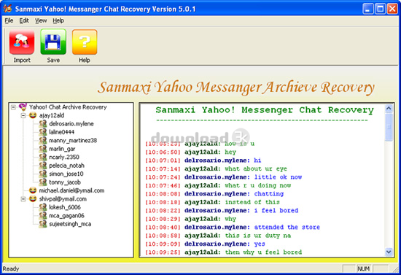The width and height of the screenshot is (401, 275).
Task: Select the ajay12ald smiley account icon
Action: (x=33, y=115)
